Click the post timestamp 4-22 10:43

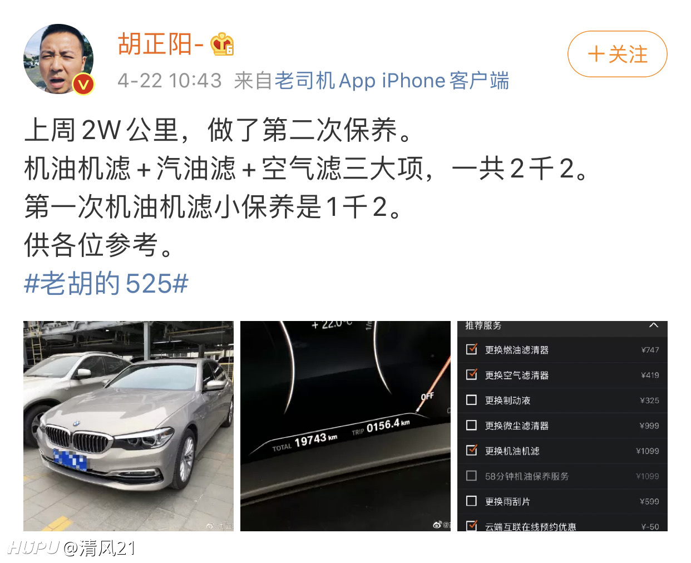(170, 81)
